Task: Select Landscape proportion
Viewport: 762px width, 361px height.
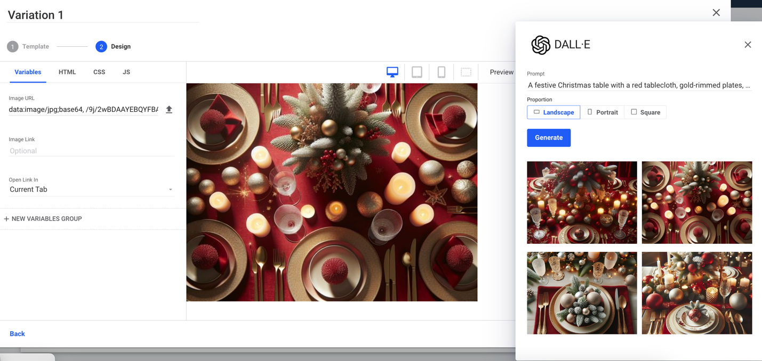Action: [554, 112]
